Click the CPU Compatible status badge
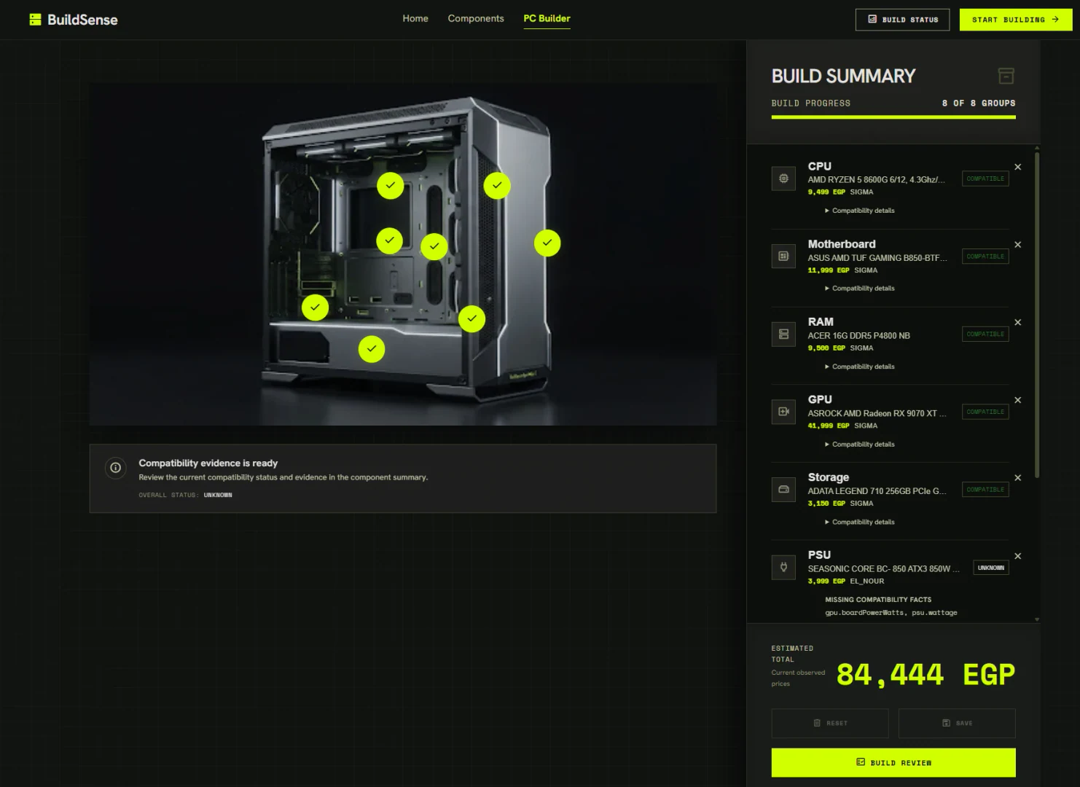This screenshot has height=787, width=1080. 985,179
